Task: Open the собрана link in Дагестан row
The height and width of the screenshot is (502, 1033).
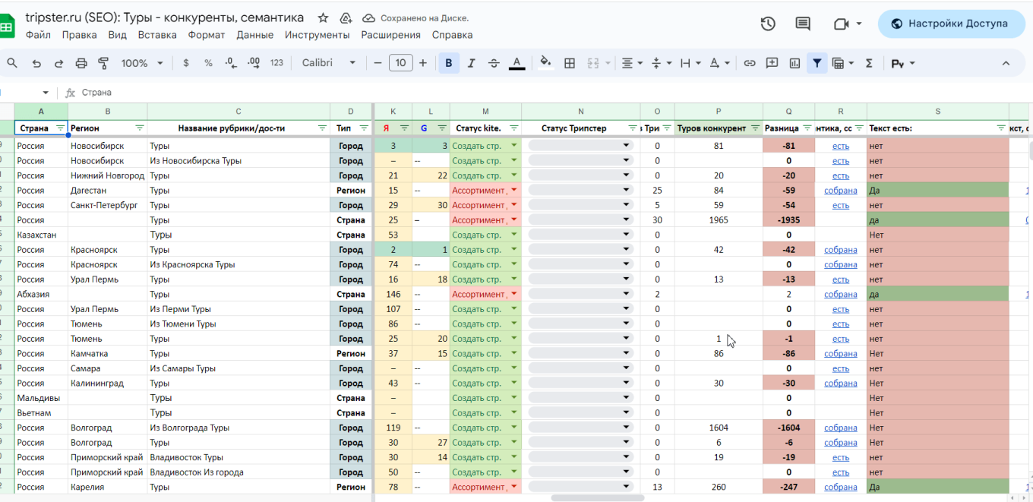Action: [840, 191]
